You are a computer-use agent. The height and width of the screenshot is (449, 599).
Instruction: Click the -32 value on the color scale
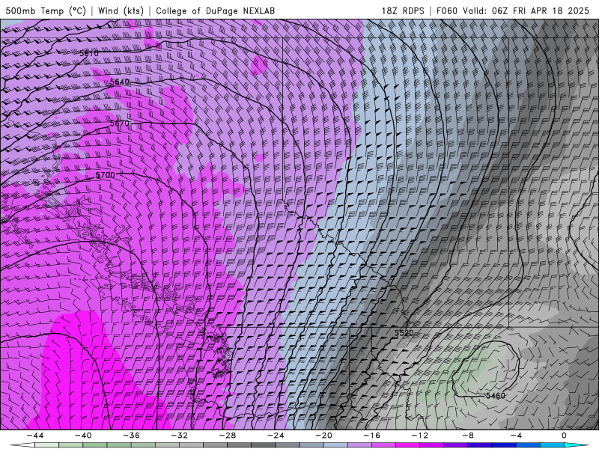pyautogui.click(x=179, y=436)
